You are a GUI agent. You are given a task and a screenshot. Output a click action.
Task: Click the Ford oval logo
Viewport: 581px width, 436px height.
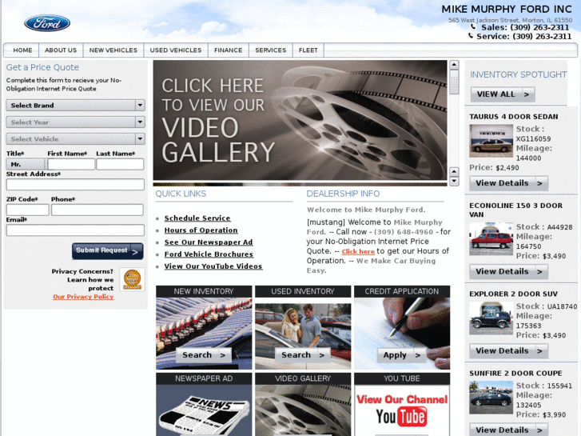47,23
